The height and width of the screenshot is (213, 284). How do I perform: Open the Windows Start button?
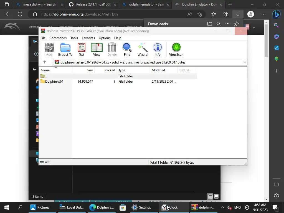point(7,207)
